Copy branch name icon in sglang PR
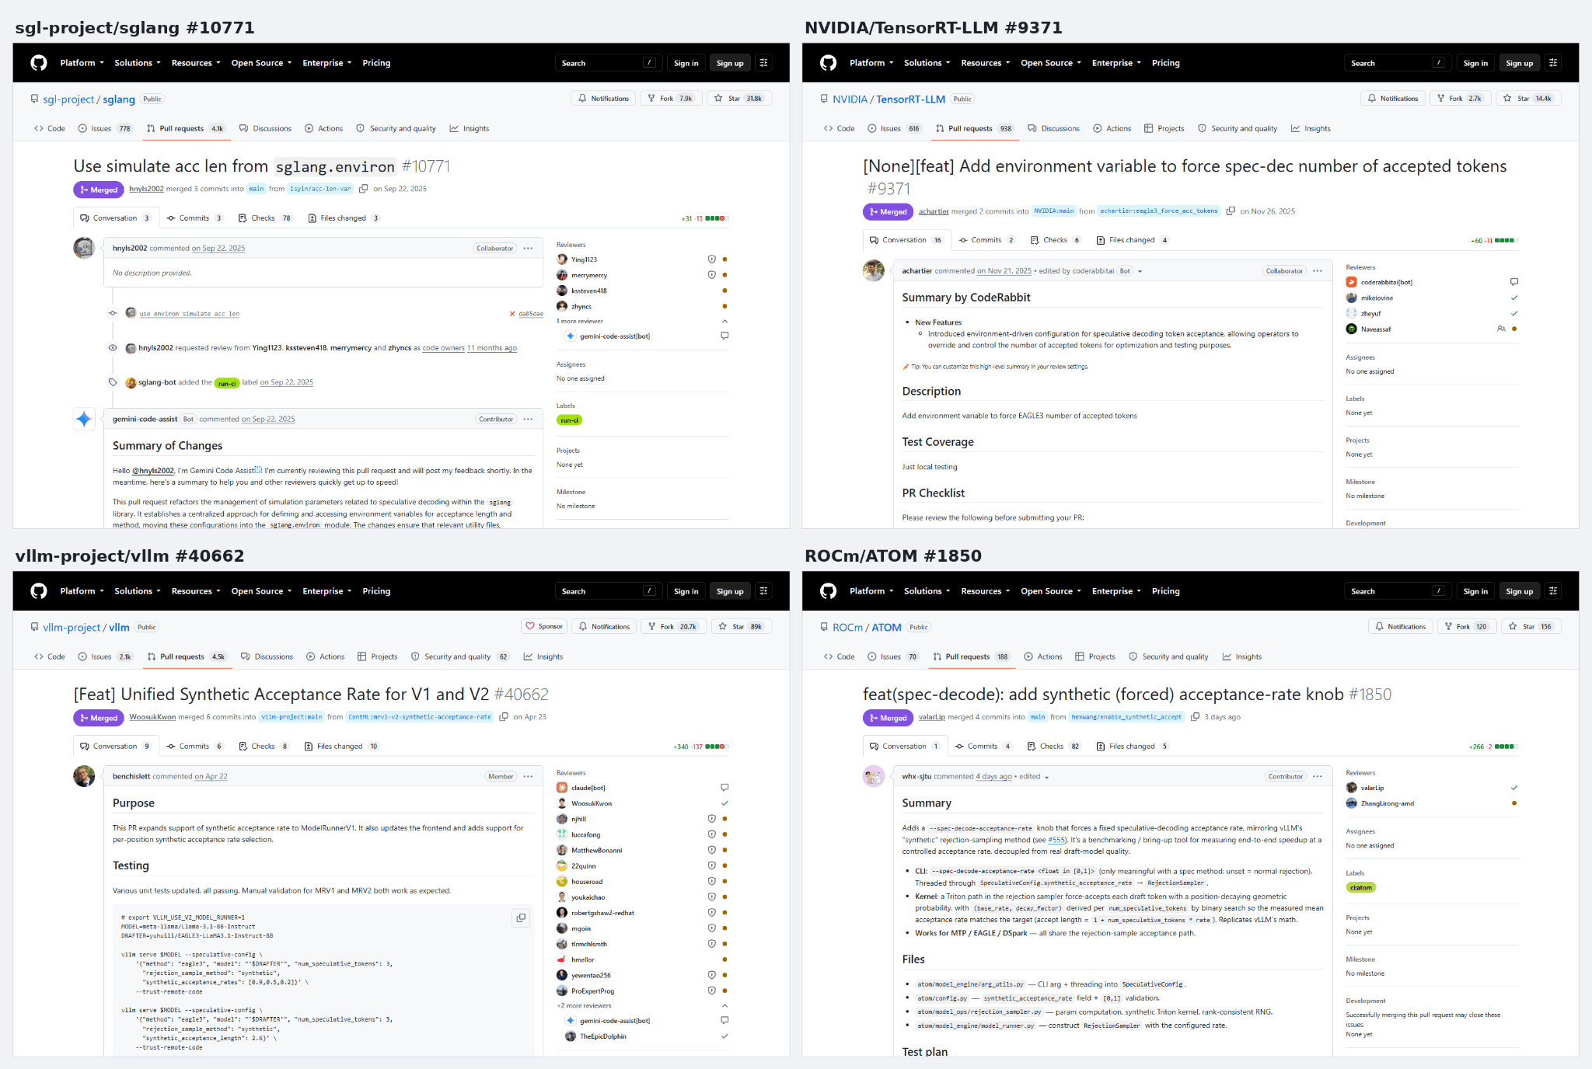Image resolution: width=1592 pixels, height=1069 pixels. (363, 189)
